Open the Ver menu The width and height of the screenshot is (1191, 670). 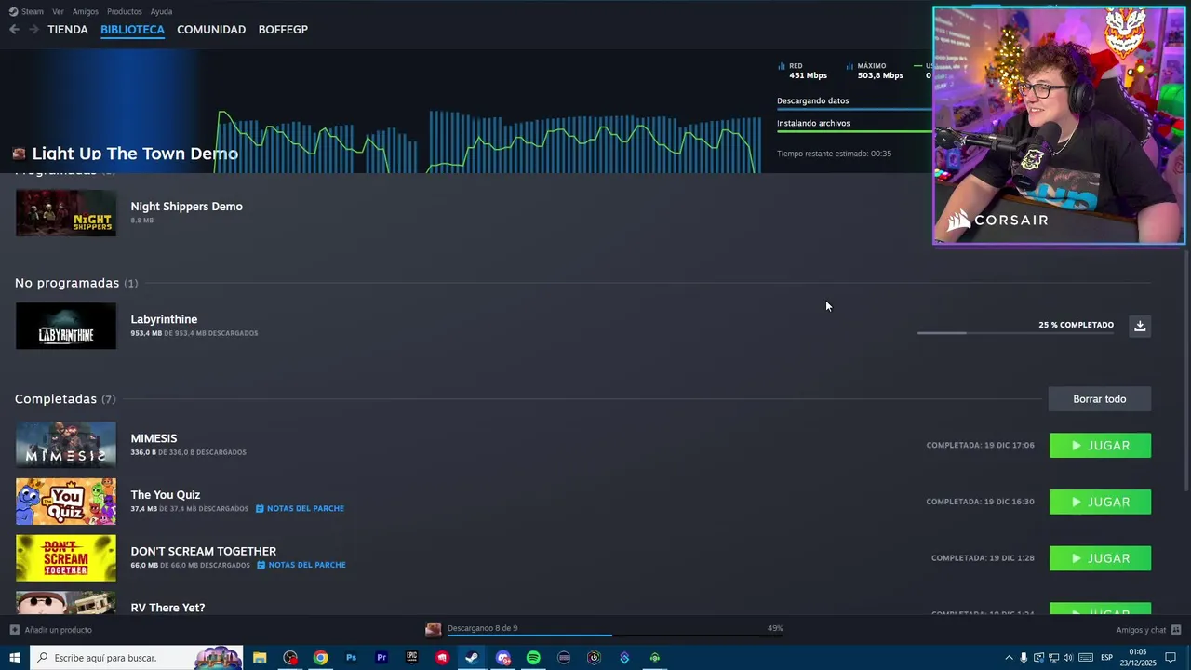[58, 11]
